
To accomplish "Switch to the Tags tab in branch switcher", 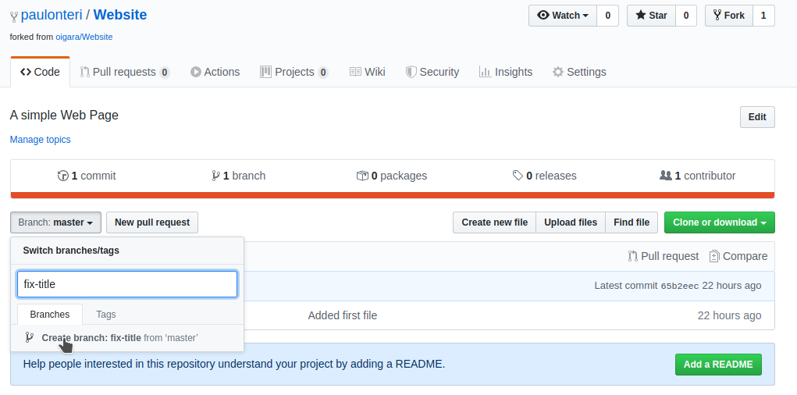I will [105, 315].
